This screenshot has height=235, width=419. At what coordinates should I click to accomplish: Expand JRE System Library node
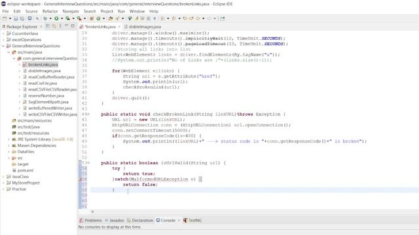pyautogui.click(x=9, y=139)
